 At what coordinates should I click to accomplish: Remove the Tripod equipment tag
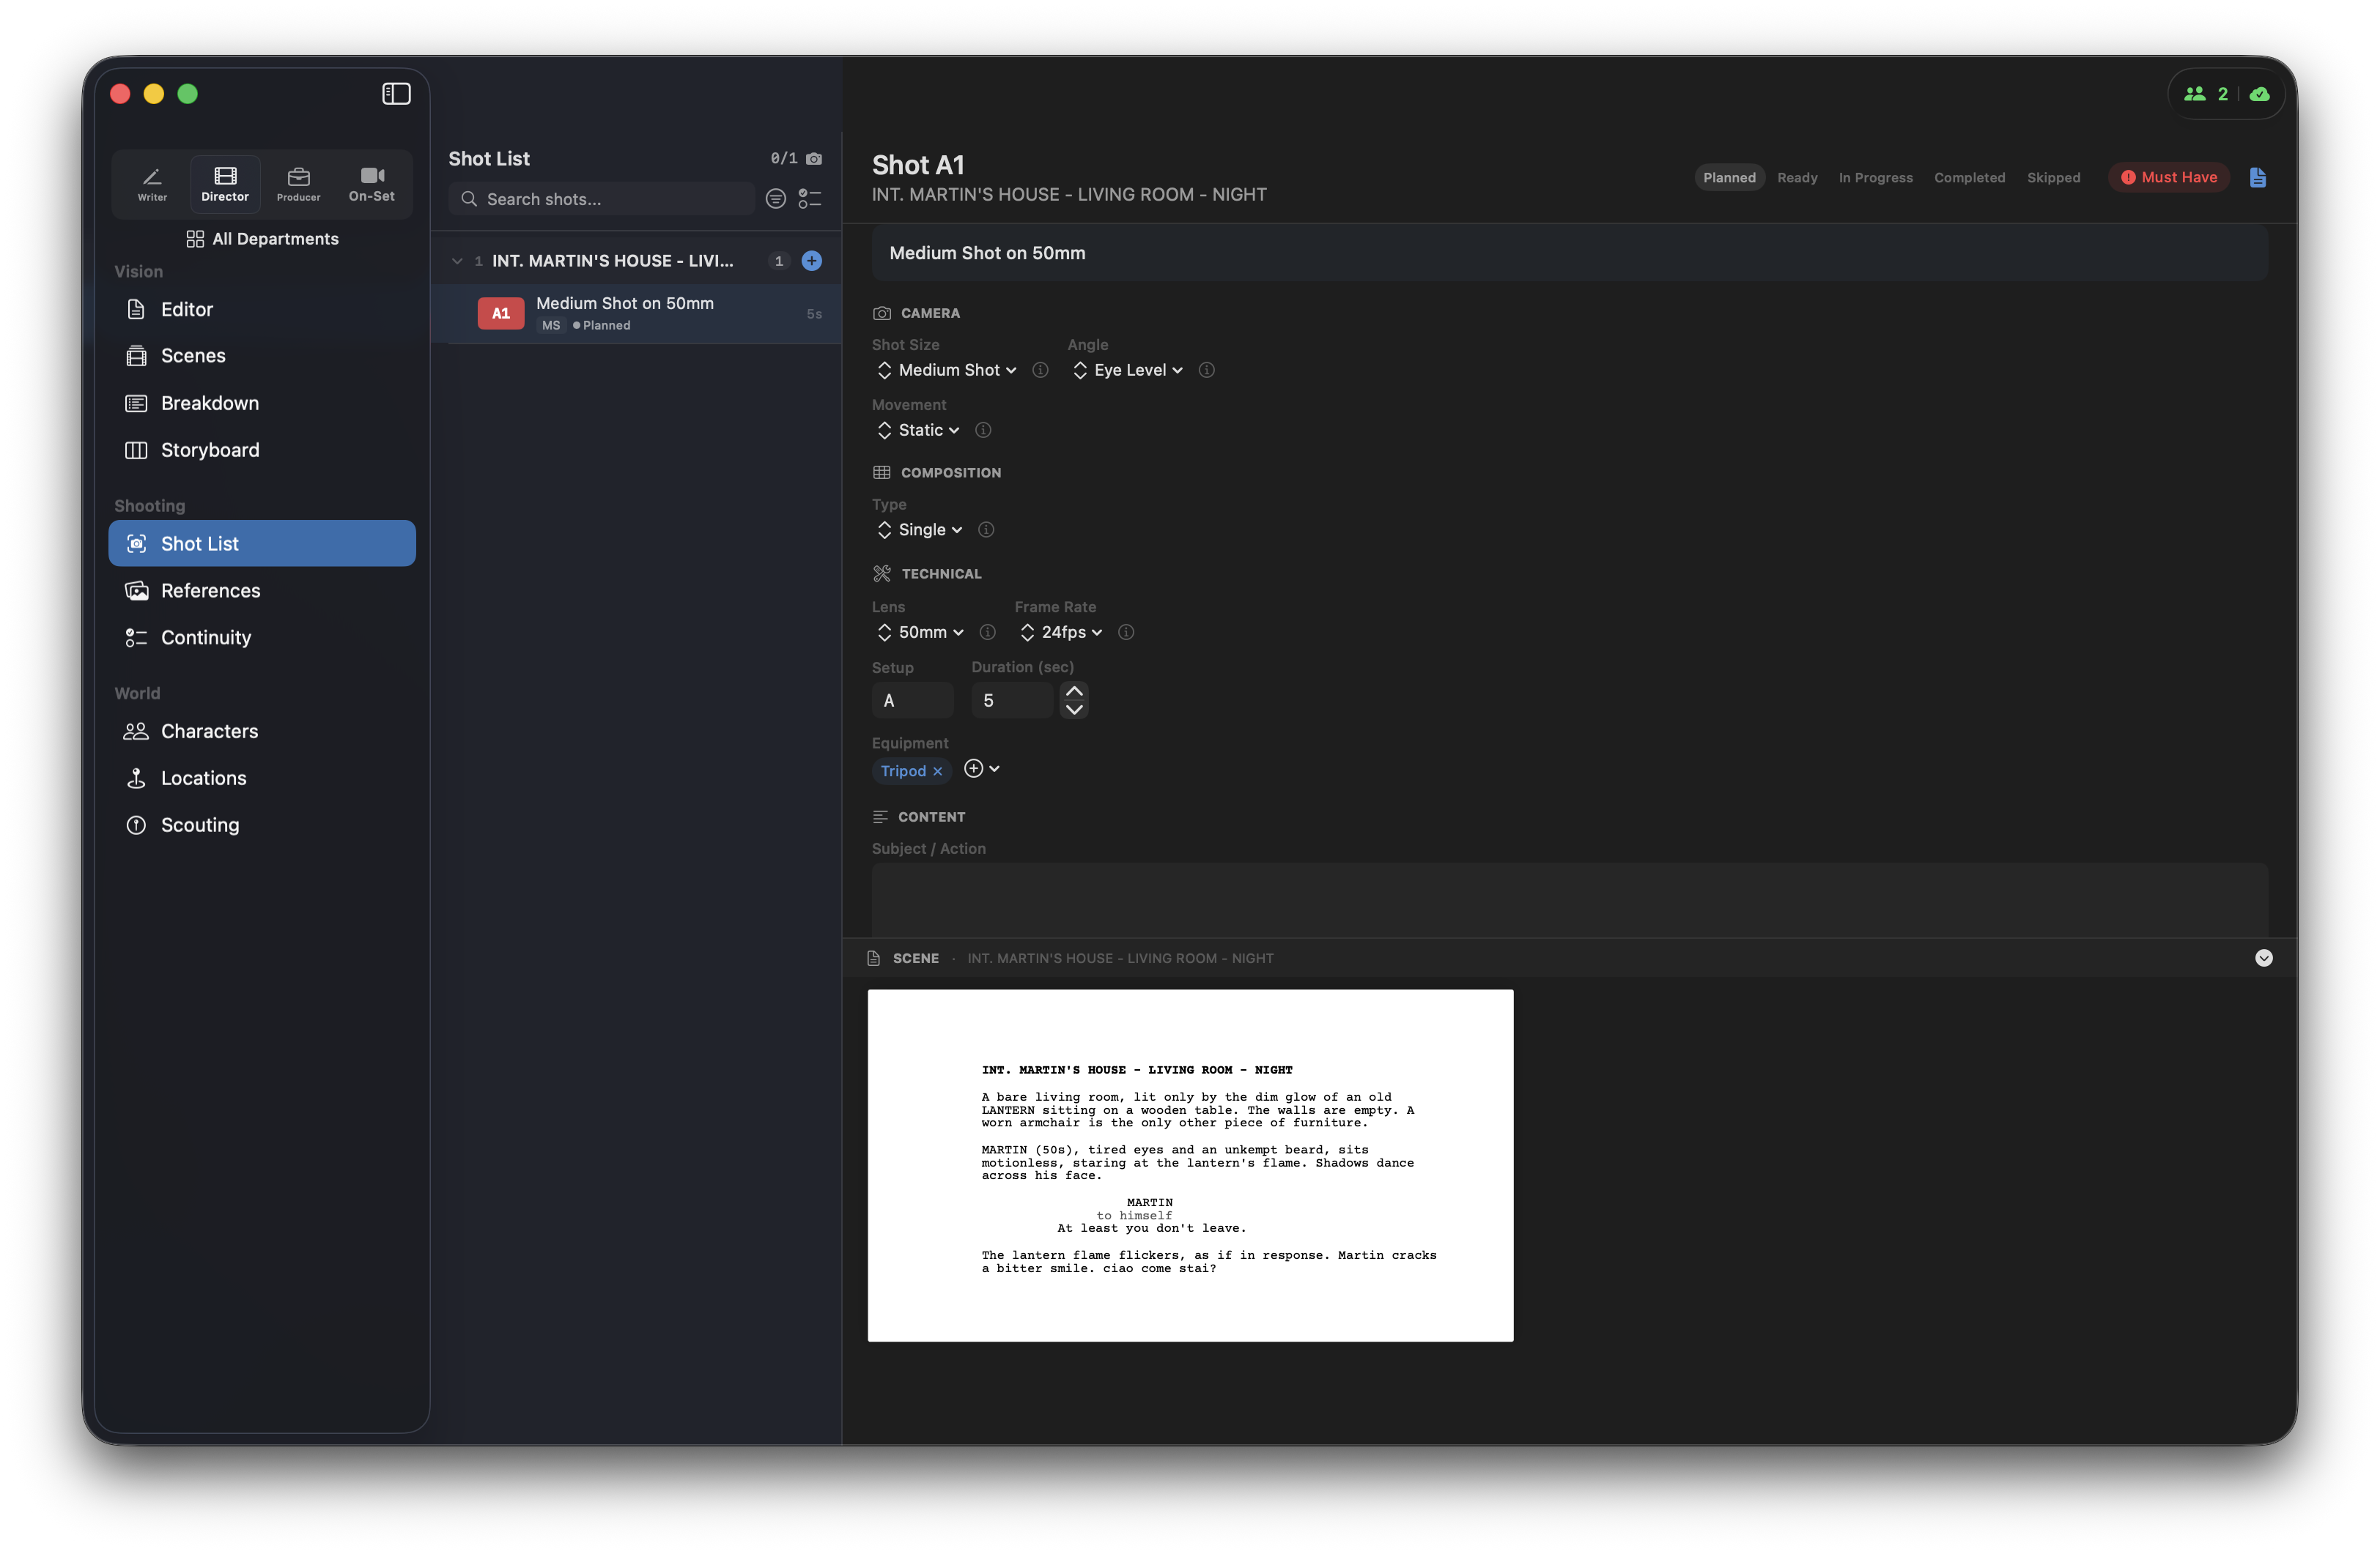pos(937,771)
